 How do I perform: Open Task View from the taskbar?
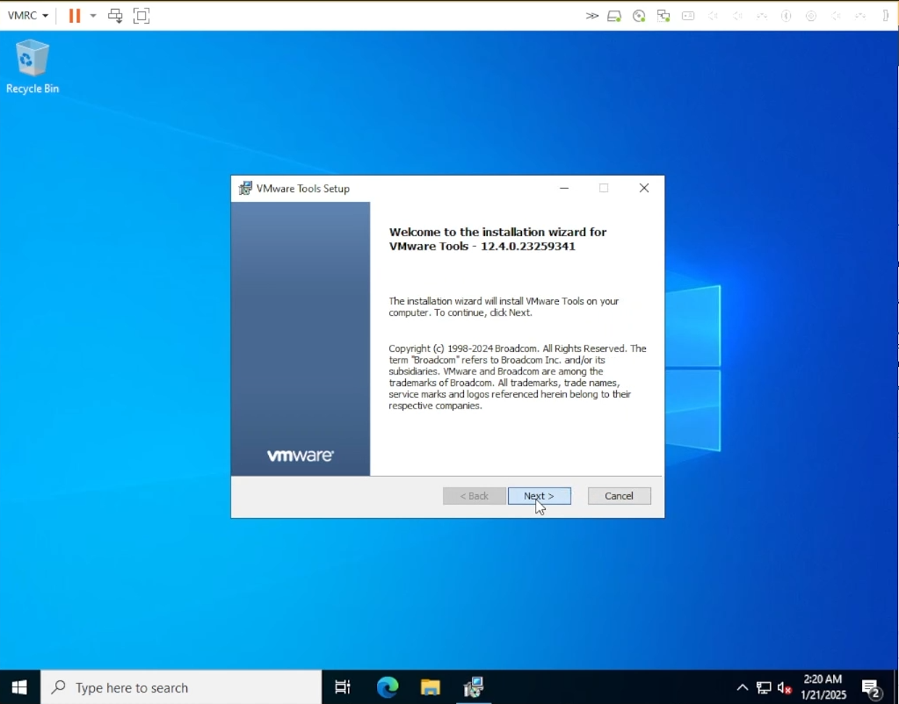342,687
